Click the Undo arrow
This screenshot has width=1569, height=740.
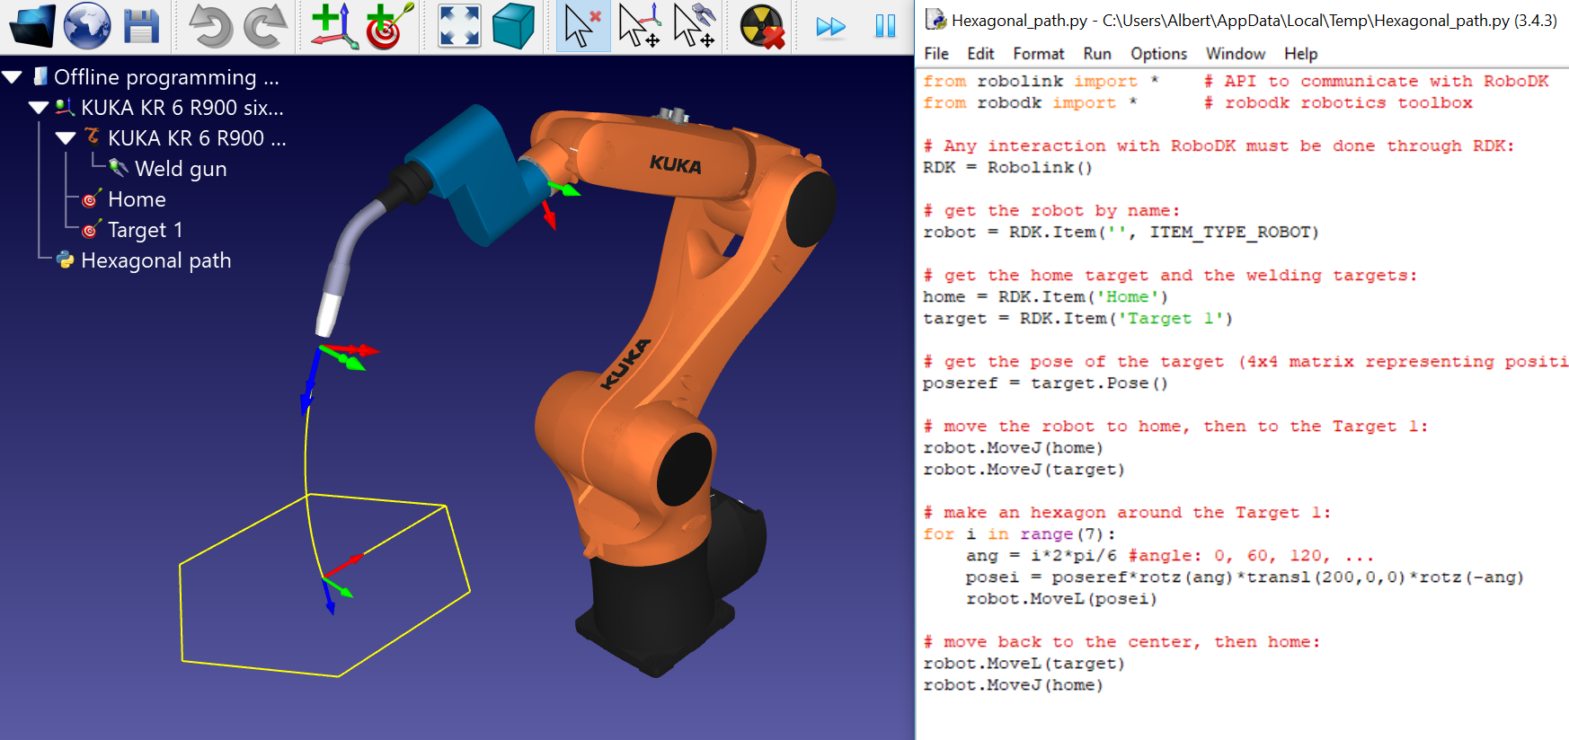(210, 26)
